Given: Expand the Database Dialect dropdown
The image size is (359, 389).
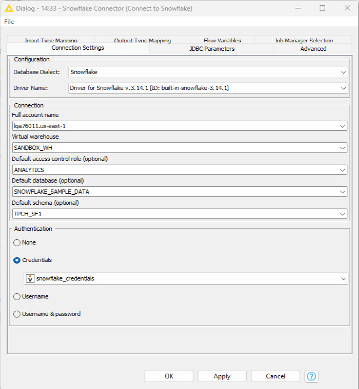Looking at the screenshot, I should 344,72.
